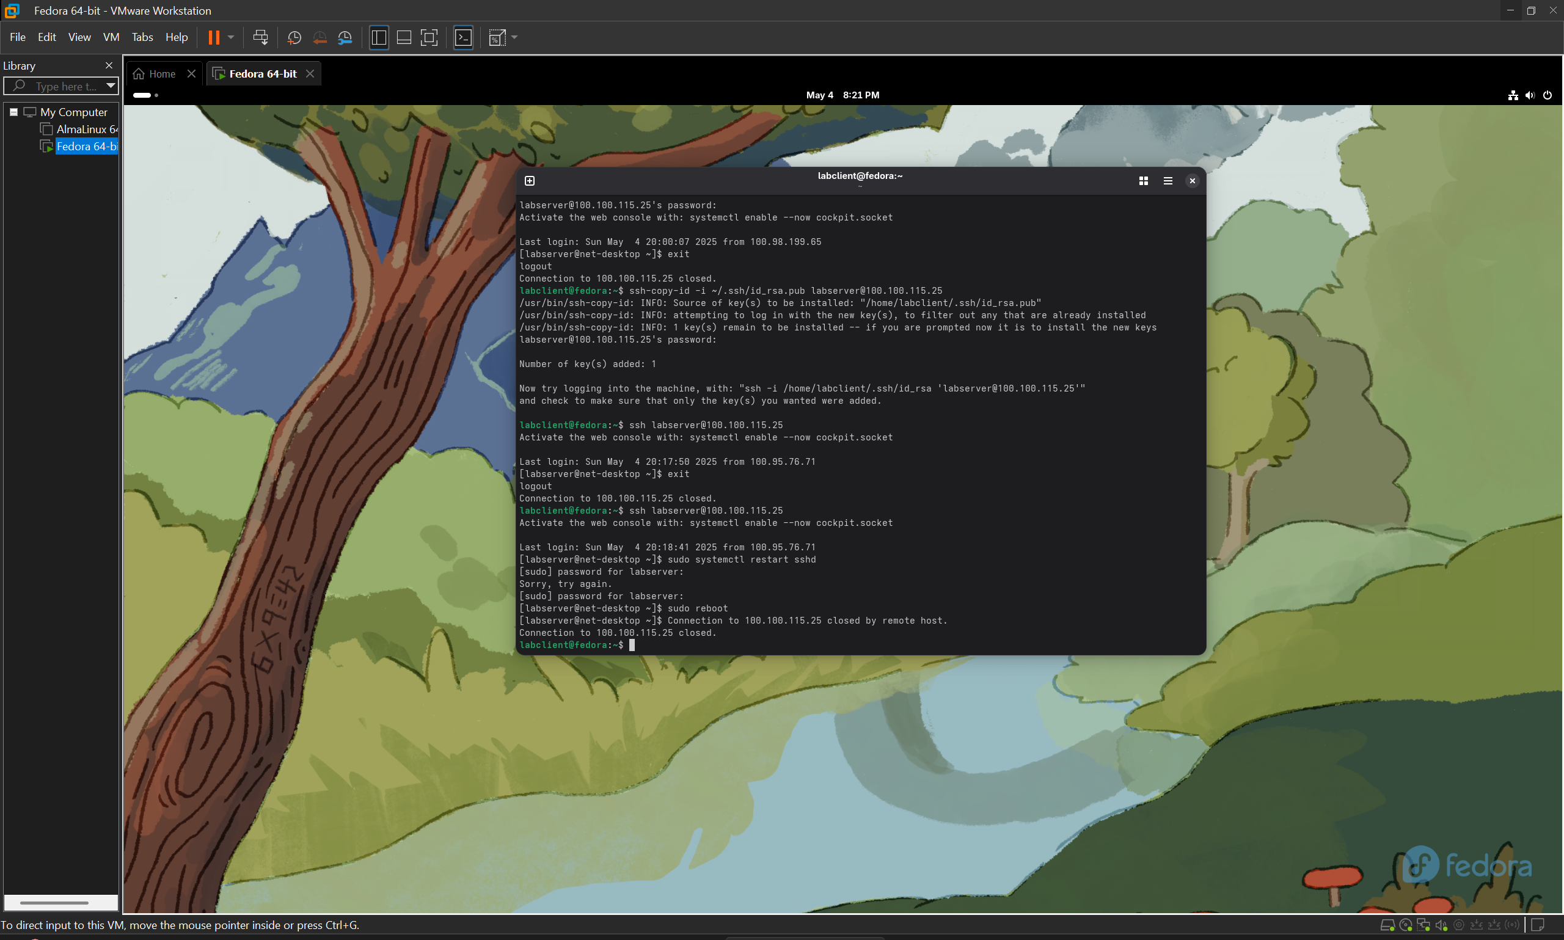This screenshot has height=940, width=1564.
Task: Toggle the console view toolbar button
Action: tap(463, 37)
